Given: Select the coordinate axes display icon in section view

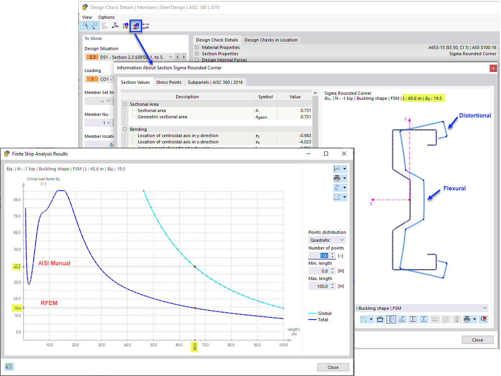Looking at the screenshot, I should click(391, 319).
